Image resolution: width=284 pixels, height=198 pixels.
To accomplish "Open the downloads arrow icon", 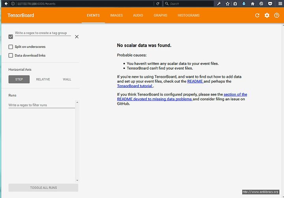I will (244, 4).
